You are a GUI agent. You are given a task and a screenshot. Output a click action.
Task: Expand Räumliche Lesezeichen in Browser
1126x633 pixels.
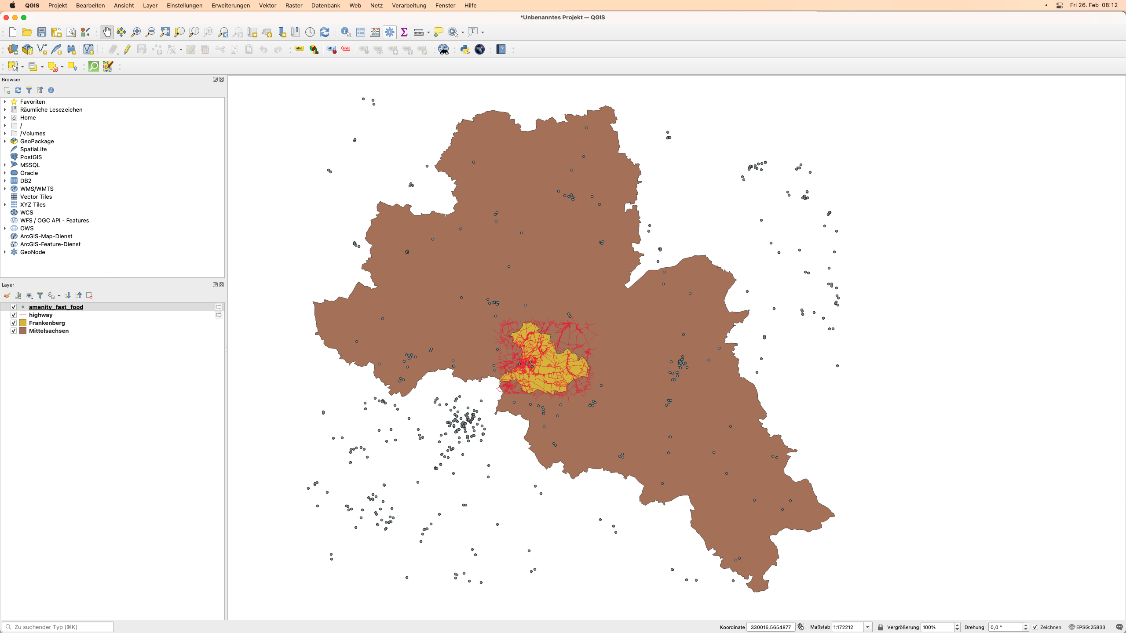click(5, 109)
